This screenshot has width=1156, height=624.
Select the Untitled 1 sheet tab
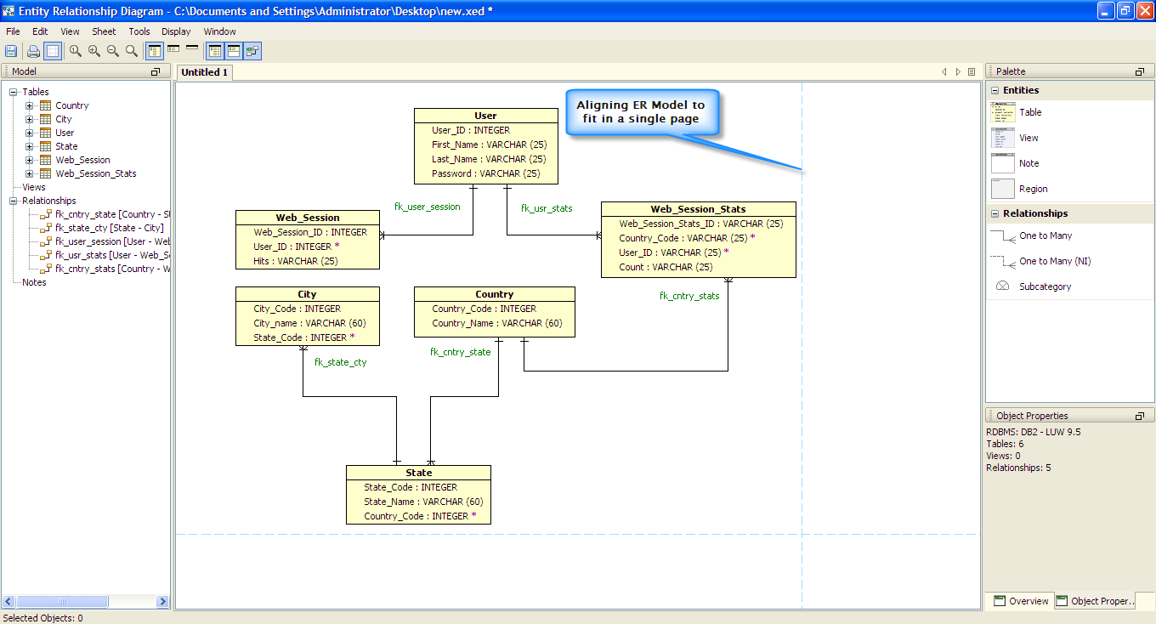point(205,72)
